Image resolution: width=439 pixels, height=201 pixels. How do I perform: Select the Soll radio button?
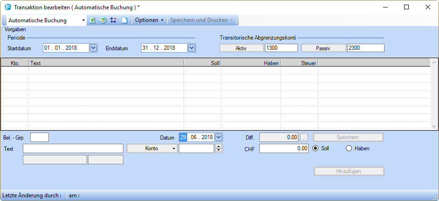point(316,148)
